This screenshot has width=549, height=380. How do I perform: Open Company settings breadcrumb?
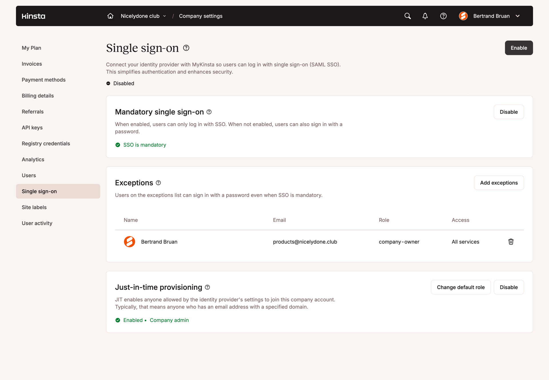coord(200,16)
